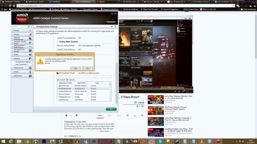
Task: Open Let's Play Shadow Warrior Part 4 thumbnail
Action: pos(156,100)
